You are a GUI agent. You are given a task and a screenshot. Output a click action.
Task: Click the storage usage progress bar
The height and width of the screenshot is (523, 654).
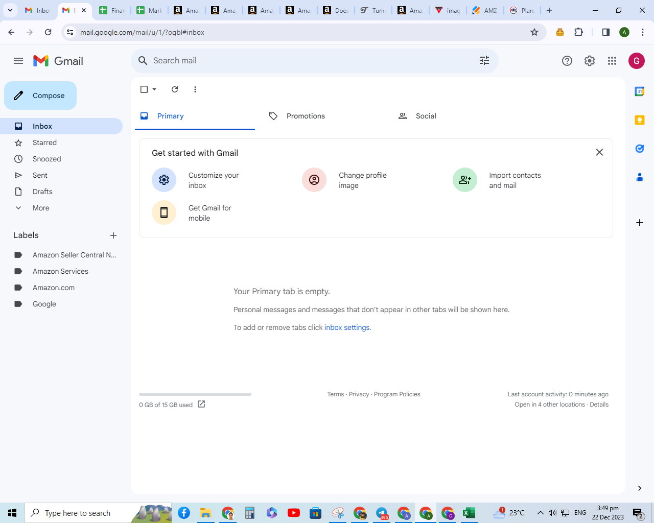[x=195, y=394]
